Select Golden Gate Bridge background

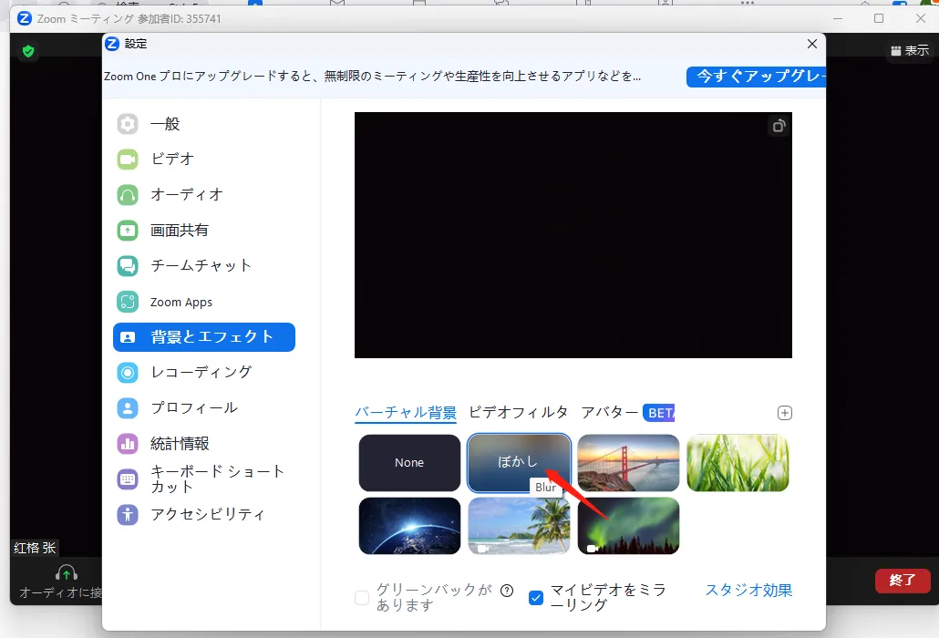628,463
